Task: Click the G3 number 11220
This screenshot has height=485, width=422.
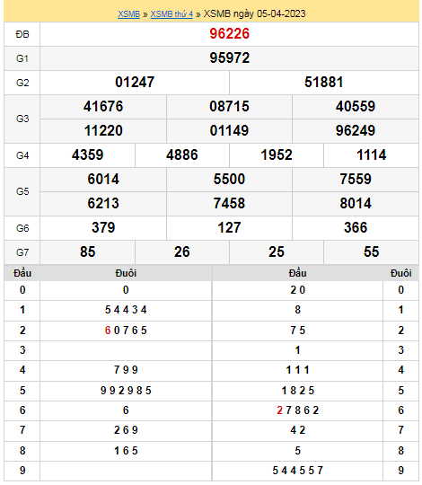Action: pyautogui.click(x=103, y=130)
